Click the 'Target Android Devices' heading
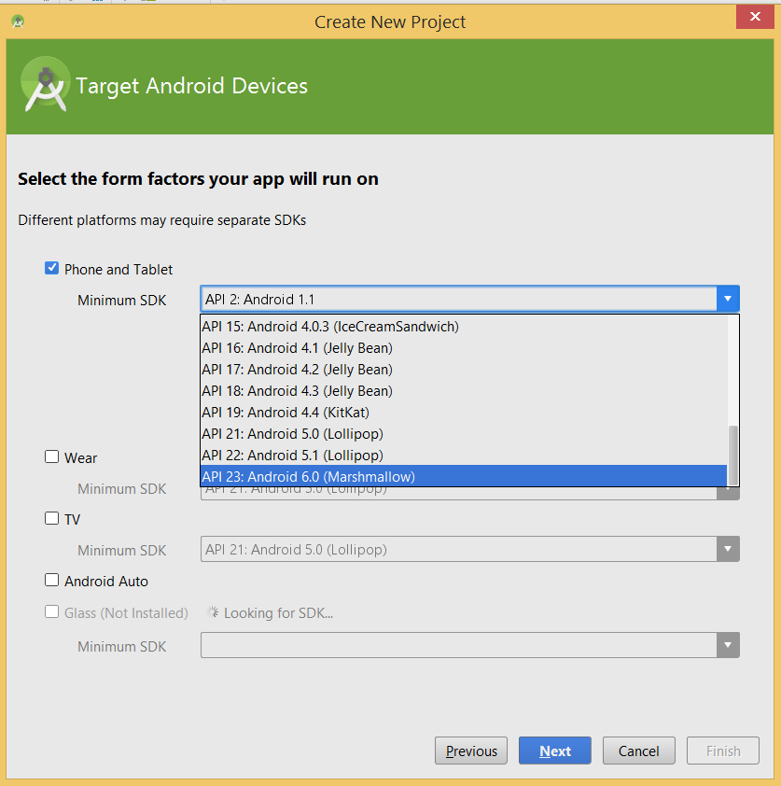Image resolution: width=781 pixels, height=786 pixels. pos(192,86)
